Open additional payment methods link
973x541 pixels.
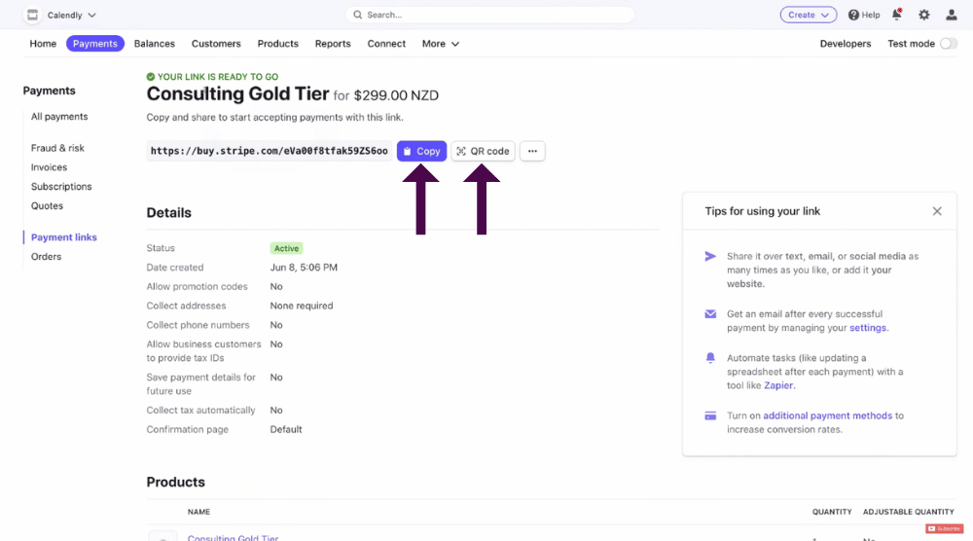coord(827,415)
